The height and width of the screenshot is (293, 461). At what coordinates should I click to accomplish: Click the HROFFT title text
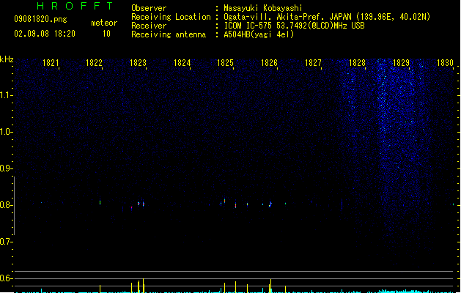pyautogui.click(x=75, y=6)
